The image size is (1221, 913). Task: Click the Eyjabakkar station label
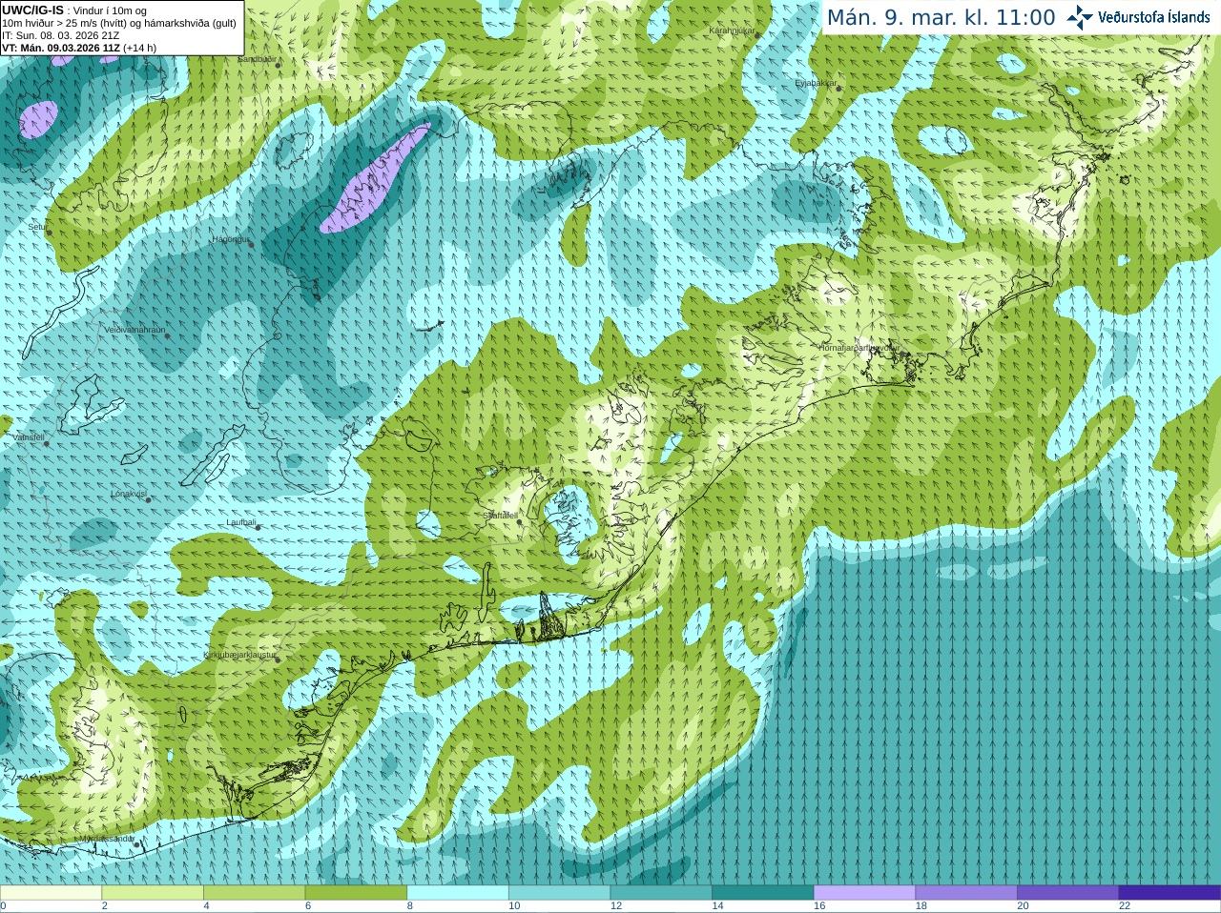pyautogui.click(x=816, y=83)
